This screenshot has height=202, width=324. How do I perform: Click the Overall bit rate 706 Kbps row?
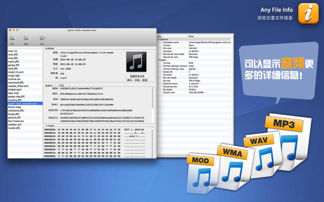[194, 57]
